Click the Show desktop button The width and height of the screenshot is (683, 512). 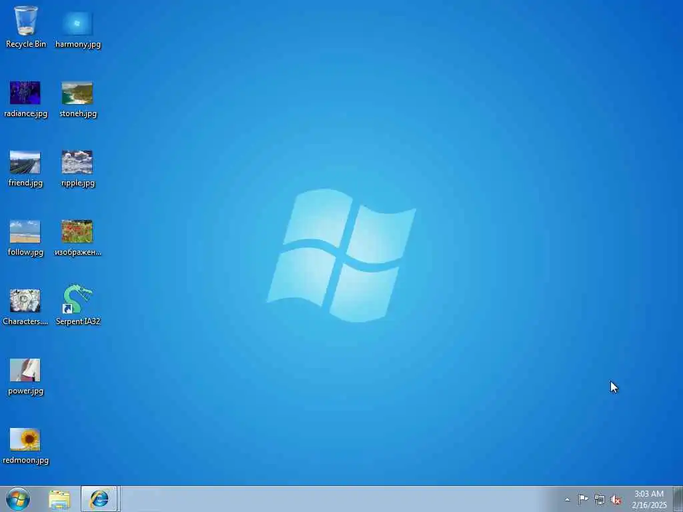pos(678,499)
